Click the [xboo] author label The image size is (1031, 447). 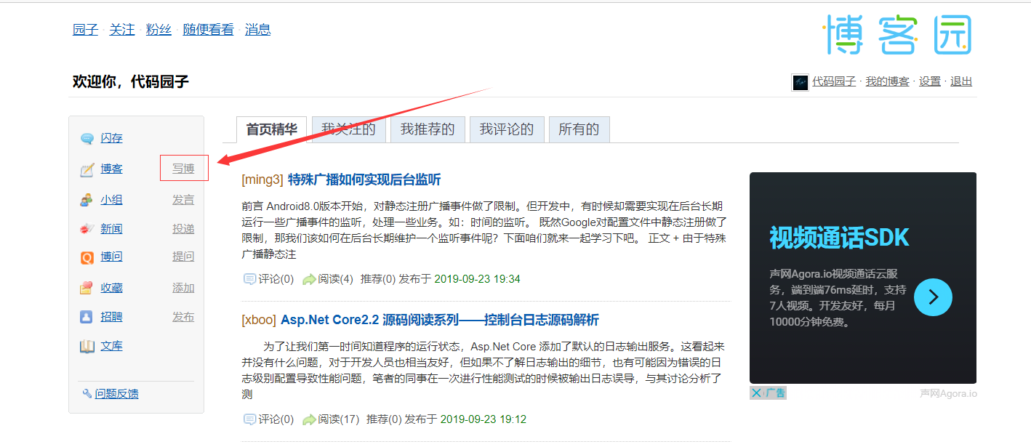[x=259, y=321]
